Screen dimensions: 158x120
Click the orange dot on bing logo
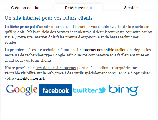pos(119,86)
